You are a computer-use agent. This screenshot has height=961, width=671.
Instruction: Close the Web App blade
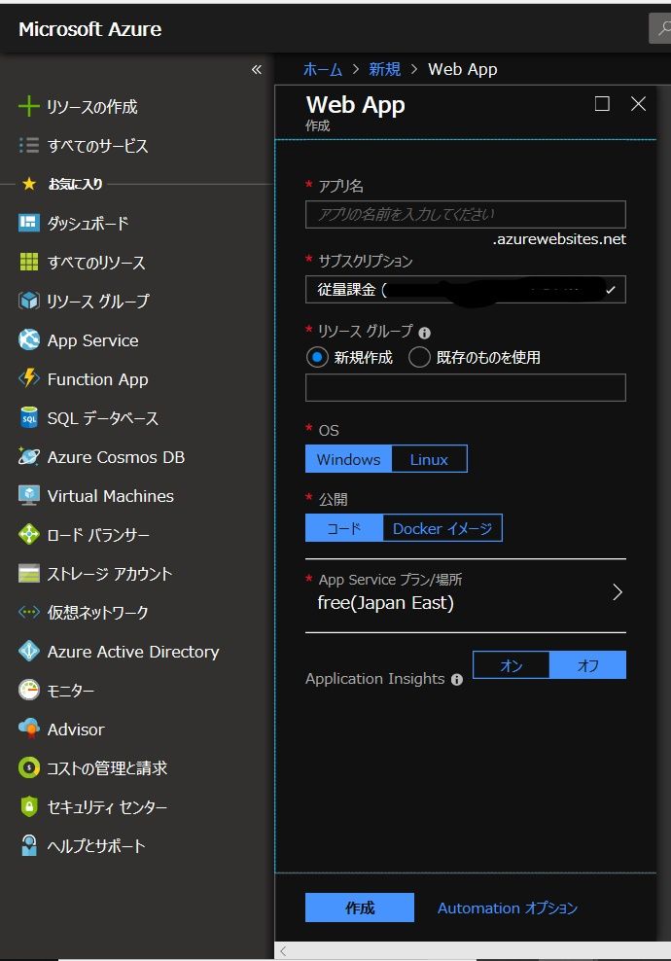(x=639, y=103)
